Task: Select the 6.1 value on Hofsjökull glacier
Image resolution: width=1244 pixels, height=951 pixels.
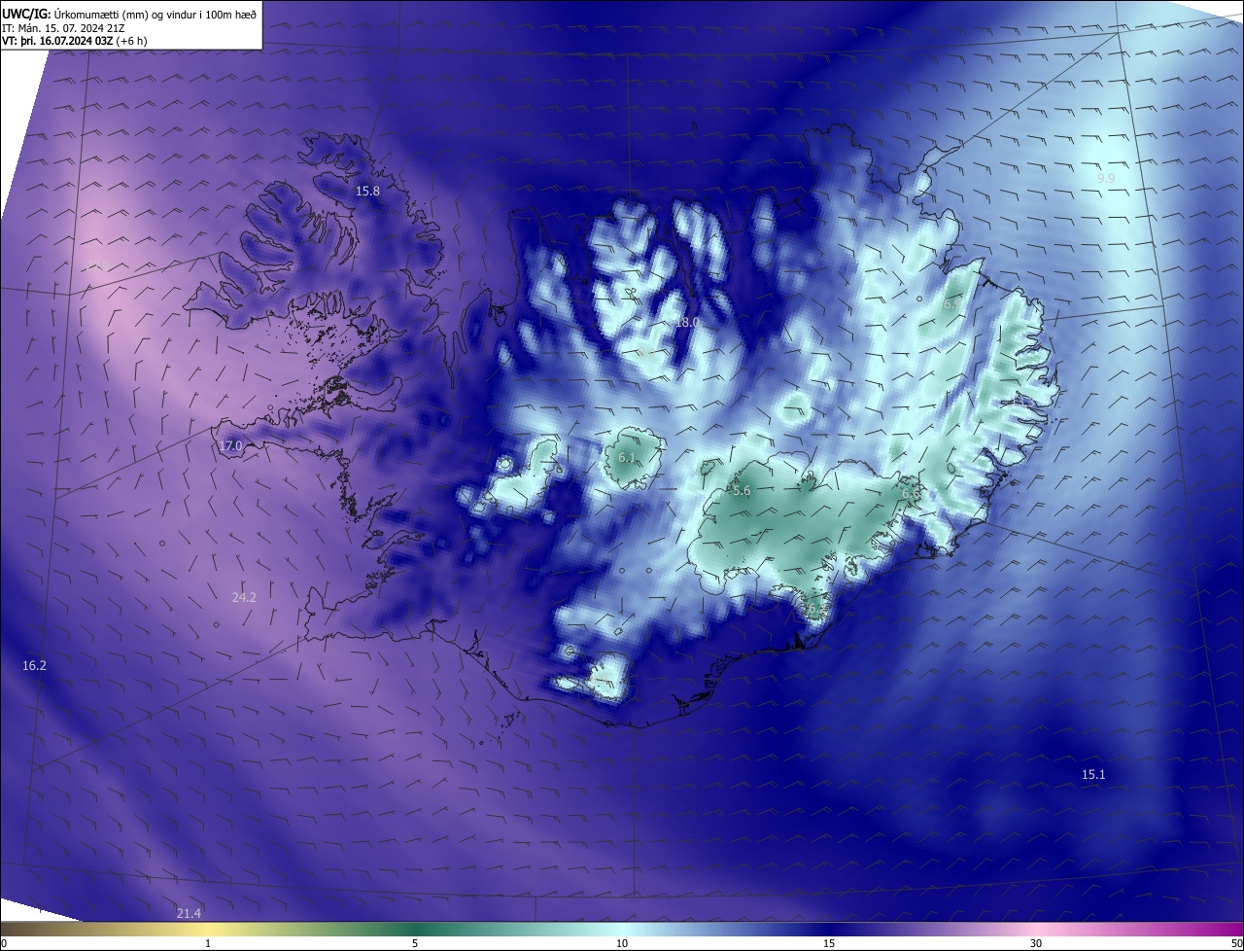Action: [x=627, y=458]
